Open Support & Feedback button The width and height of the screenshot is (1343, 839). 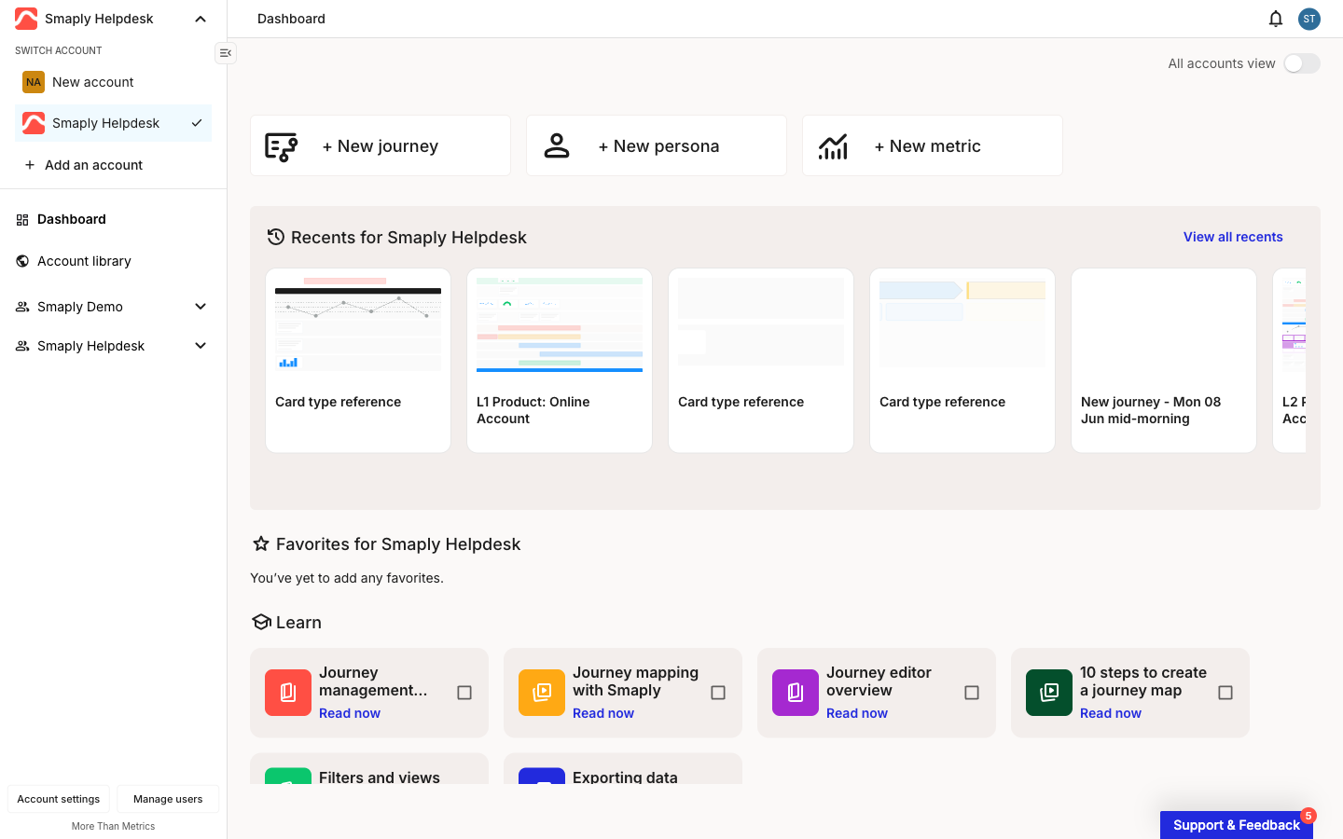click(x=1237, y=825)
